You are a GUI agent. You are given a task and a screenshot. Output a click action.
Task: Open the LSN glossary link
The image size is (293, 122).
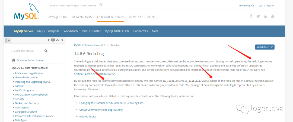click(x=89, y=89)
